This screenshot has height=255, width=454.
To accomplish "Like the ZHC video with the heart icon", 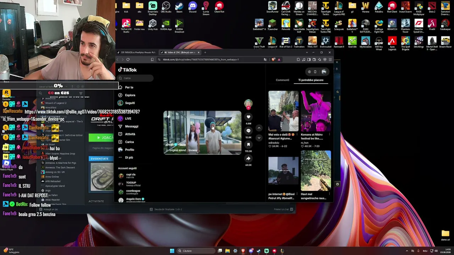I will (x=248, y=117).
